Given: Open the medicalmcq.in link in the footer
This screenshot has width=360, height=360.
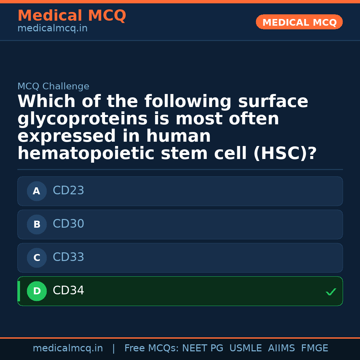Looking at the screenshot, I should point(68,348).
